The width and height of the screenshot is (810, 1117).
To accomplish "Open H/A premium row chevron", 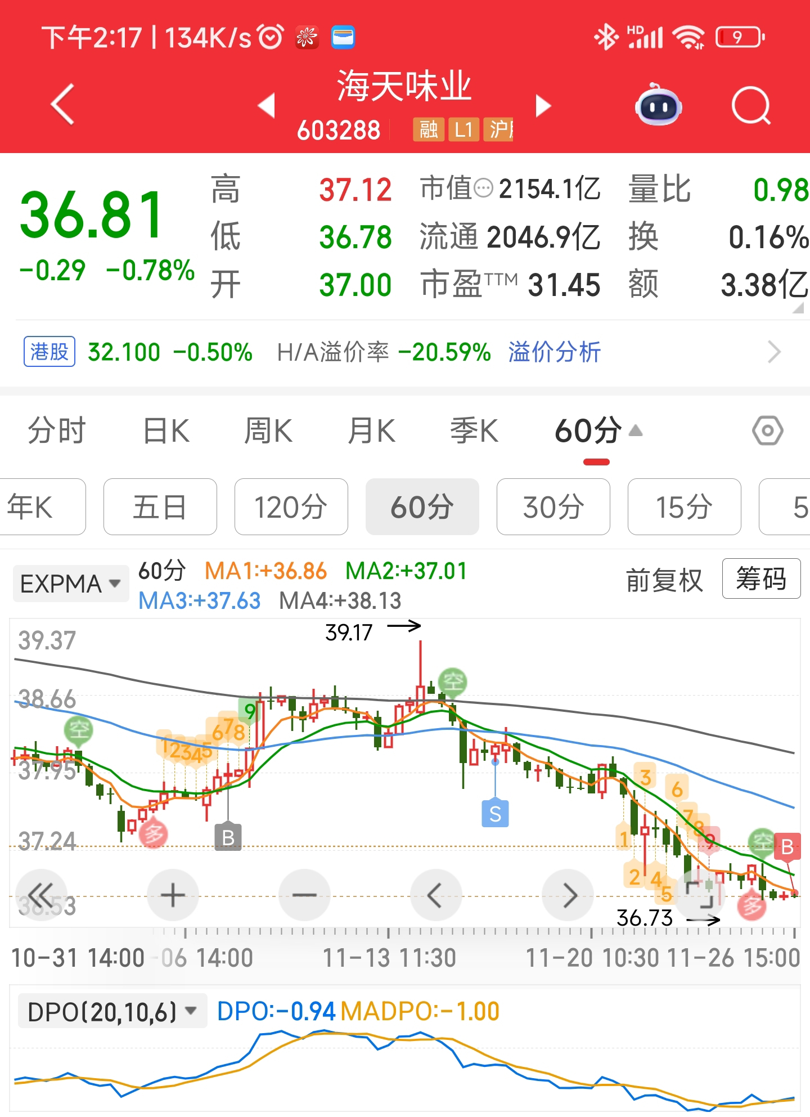I will tap(775, 352).
